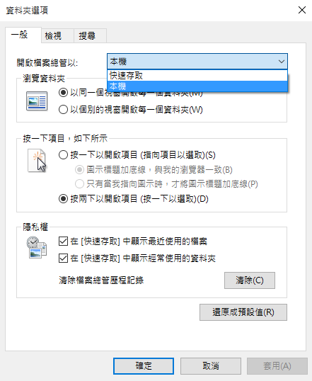Click the privacy clock and photos icon
Image resolution: width=312 pixels, height=381 pixels.
tap(36, 247)
